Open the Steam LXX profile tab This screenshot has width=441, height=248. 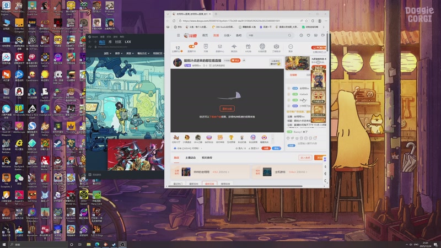click(x=128, y=42)
